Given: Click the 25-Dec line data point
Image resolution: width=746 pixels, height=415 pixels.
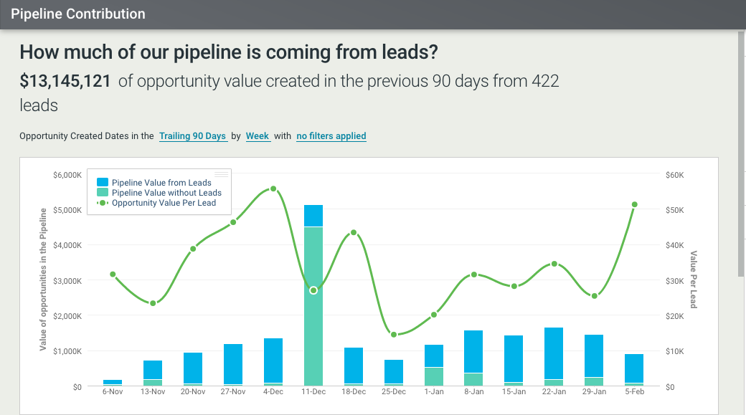Looking at the screenshot, I should (394, 334).
